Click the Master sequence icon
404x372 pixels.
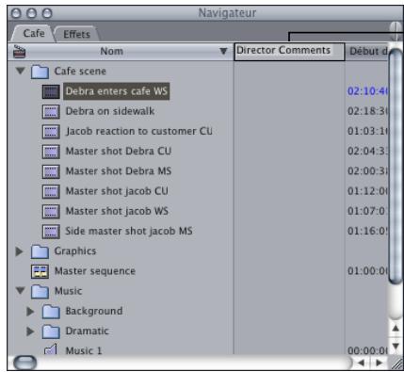point(40,271)
